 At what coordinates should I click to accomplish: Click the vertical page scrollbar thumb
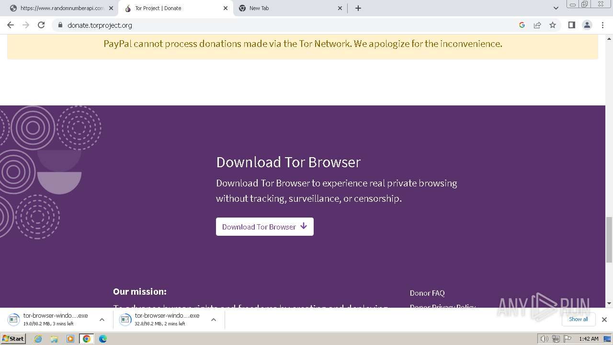point(609,240)
